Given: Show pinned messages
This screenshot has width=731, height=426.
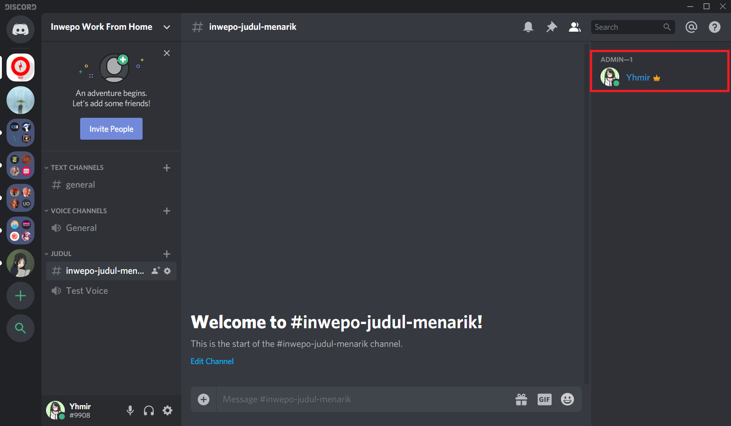Looking at the screenshot, I should pos(552,27).
